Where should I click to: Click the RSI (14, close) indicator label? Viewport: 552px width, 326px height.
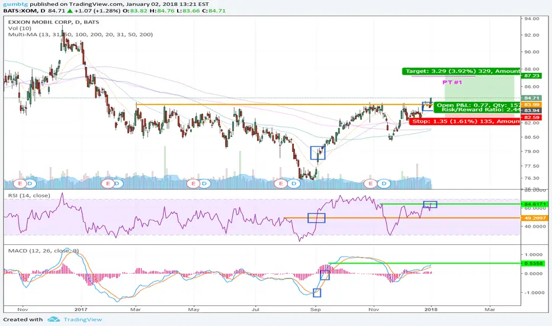[29, 195]
